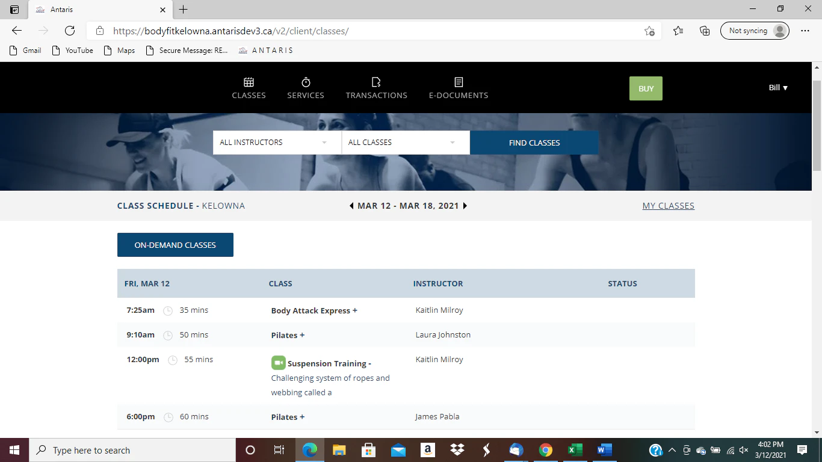Viewport: 822px width, 462px height.
Task: Go to next week in class schedule
Action: click(x=465, y=206)
